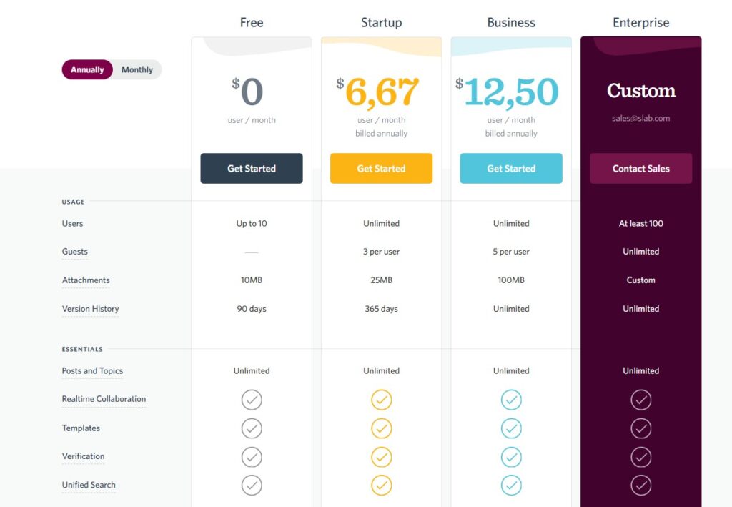The image size is (732, 507).
Task: Click the Unified Search checkmark under Enterprise
Action: point(640,484)
